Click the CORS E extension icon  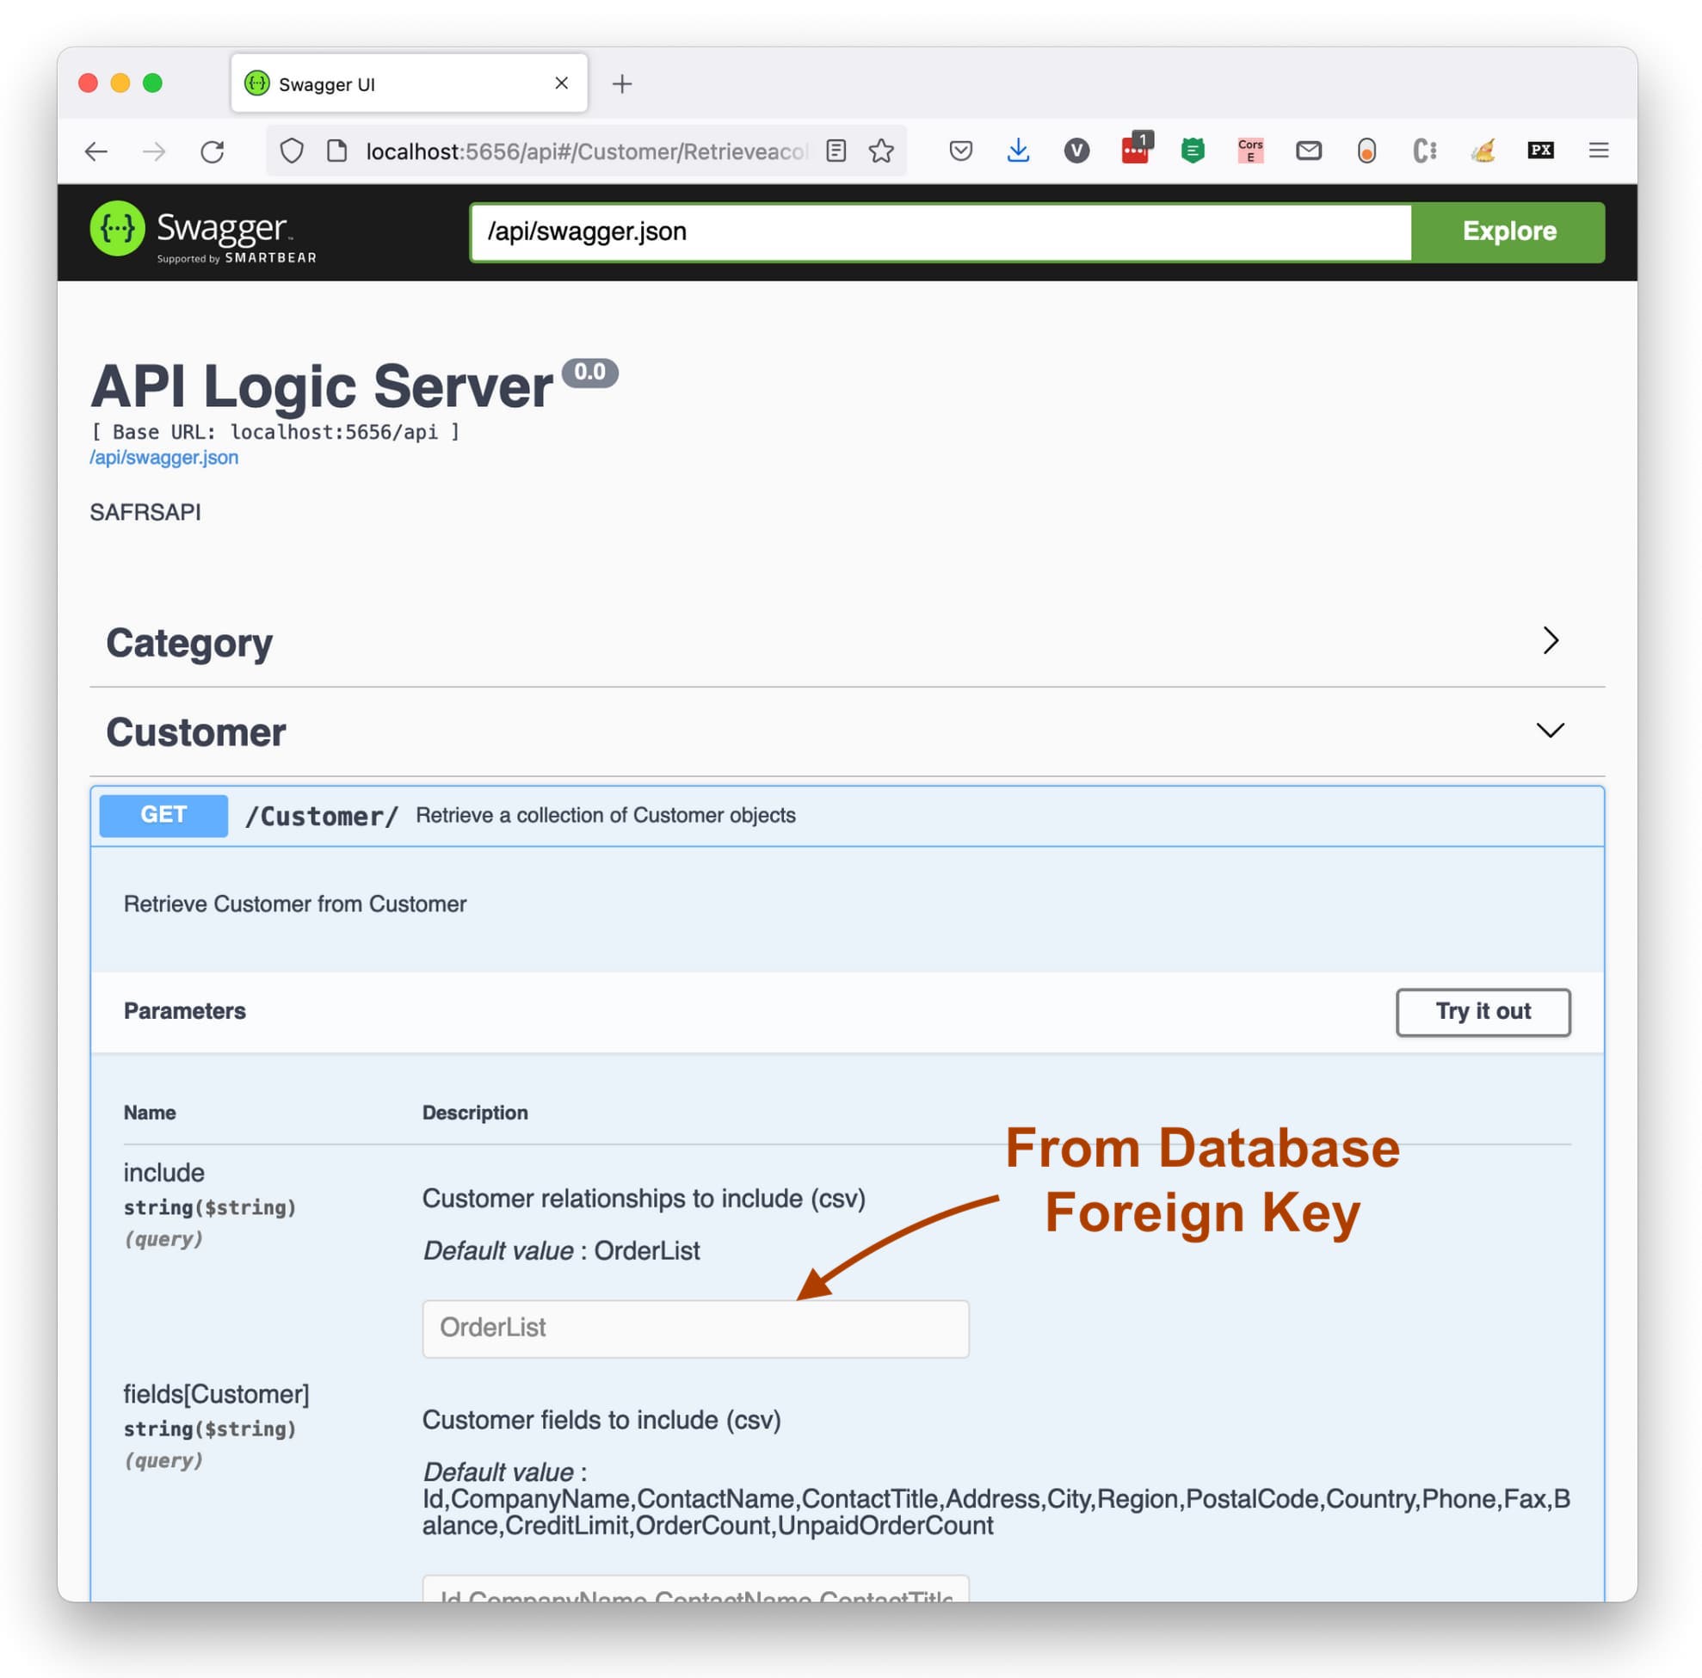[1250, 151]
